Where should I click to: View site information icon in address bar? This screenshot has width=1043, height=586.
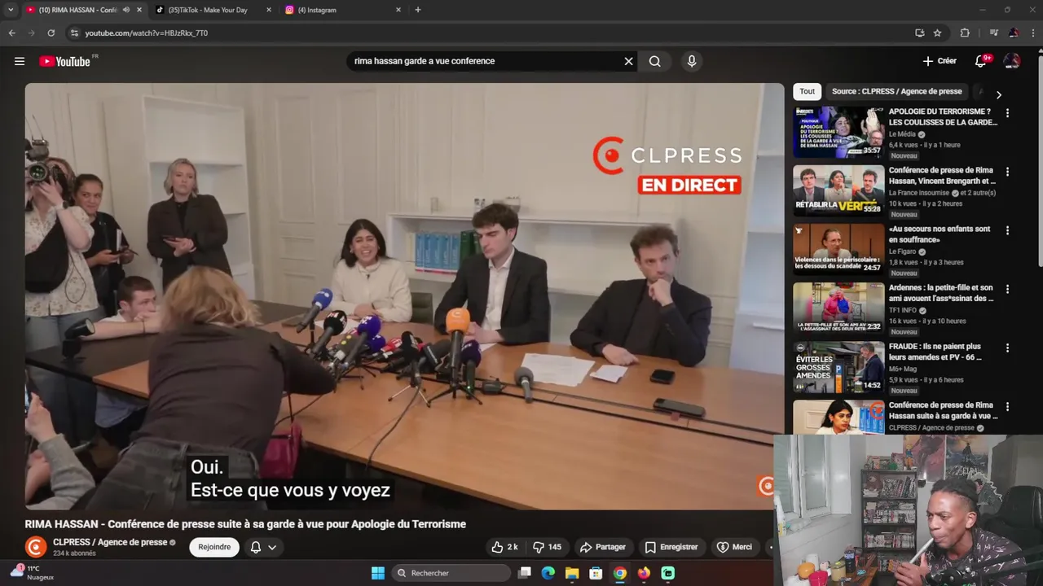(74, 33)
